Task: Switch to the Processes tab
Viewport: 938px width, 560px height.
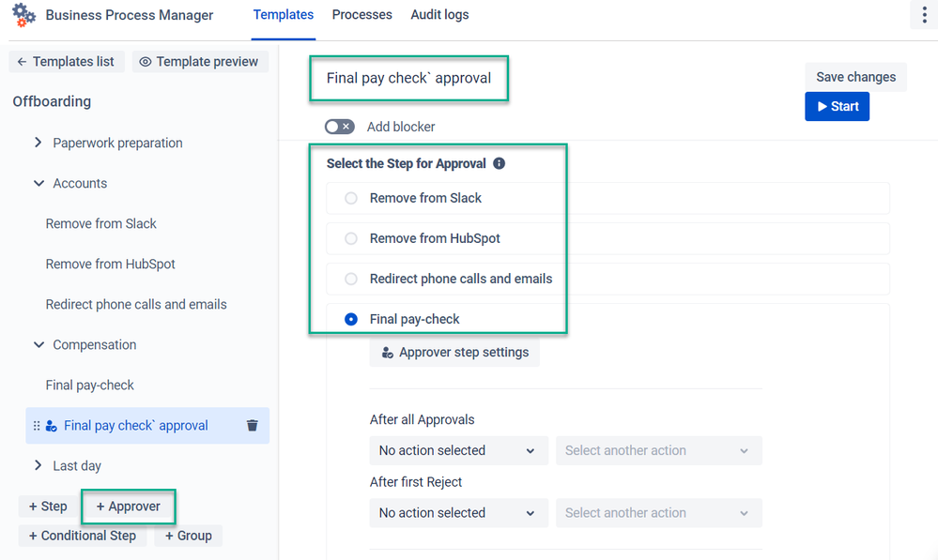Action: 361,15
